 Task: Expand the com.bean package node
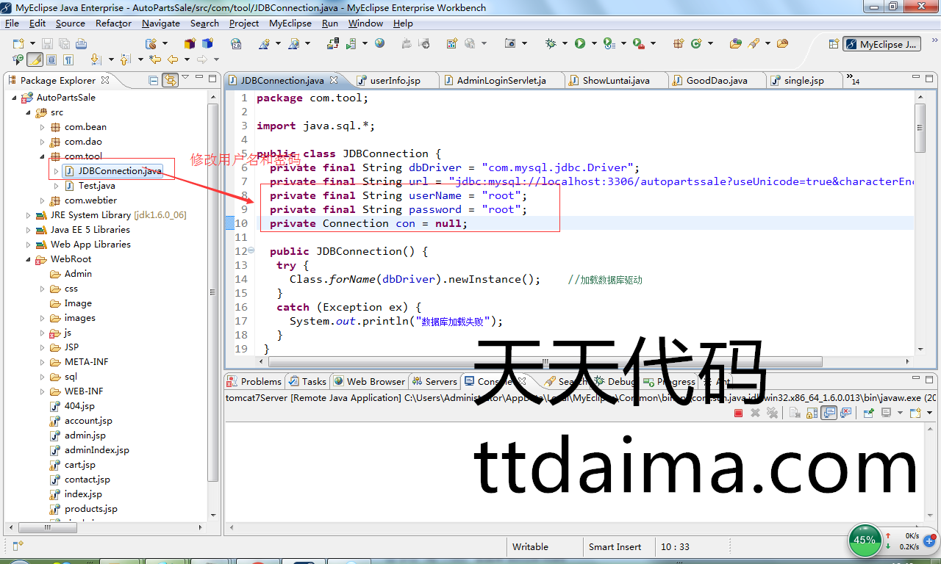(x=43, y=127)
